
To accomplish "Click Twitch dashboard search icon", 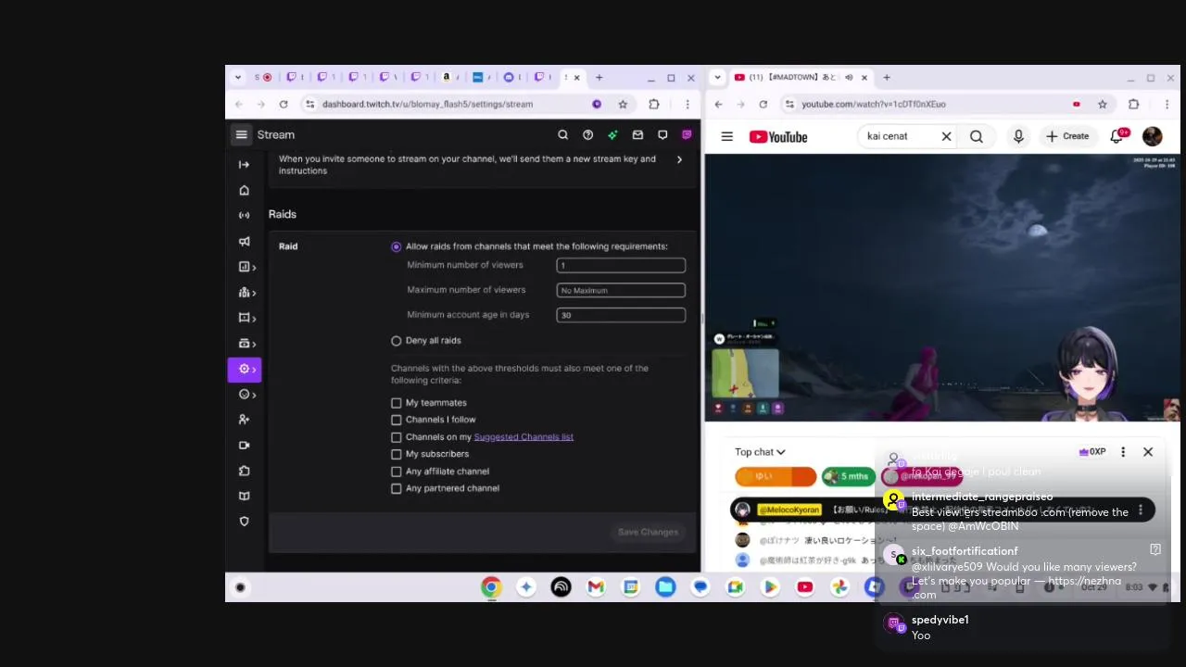I will point(562,134).
